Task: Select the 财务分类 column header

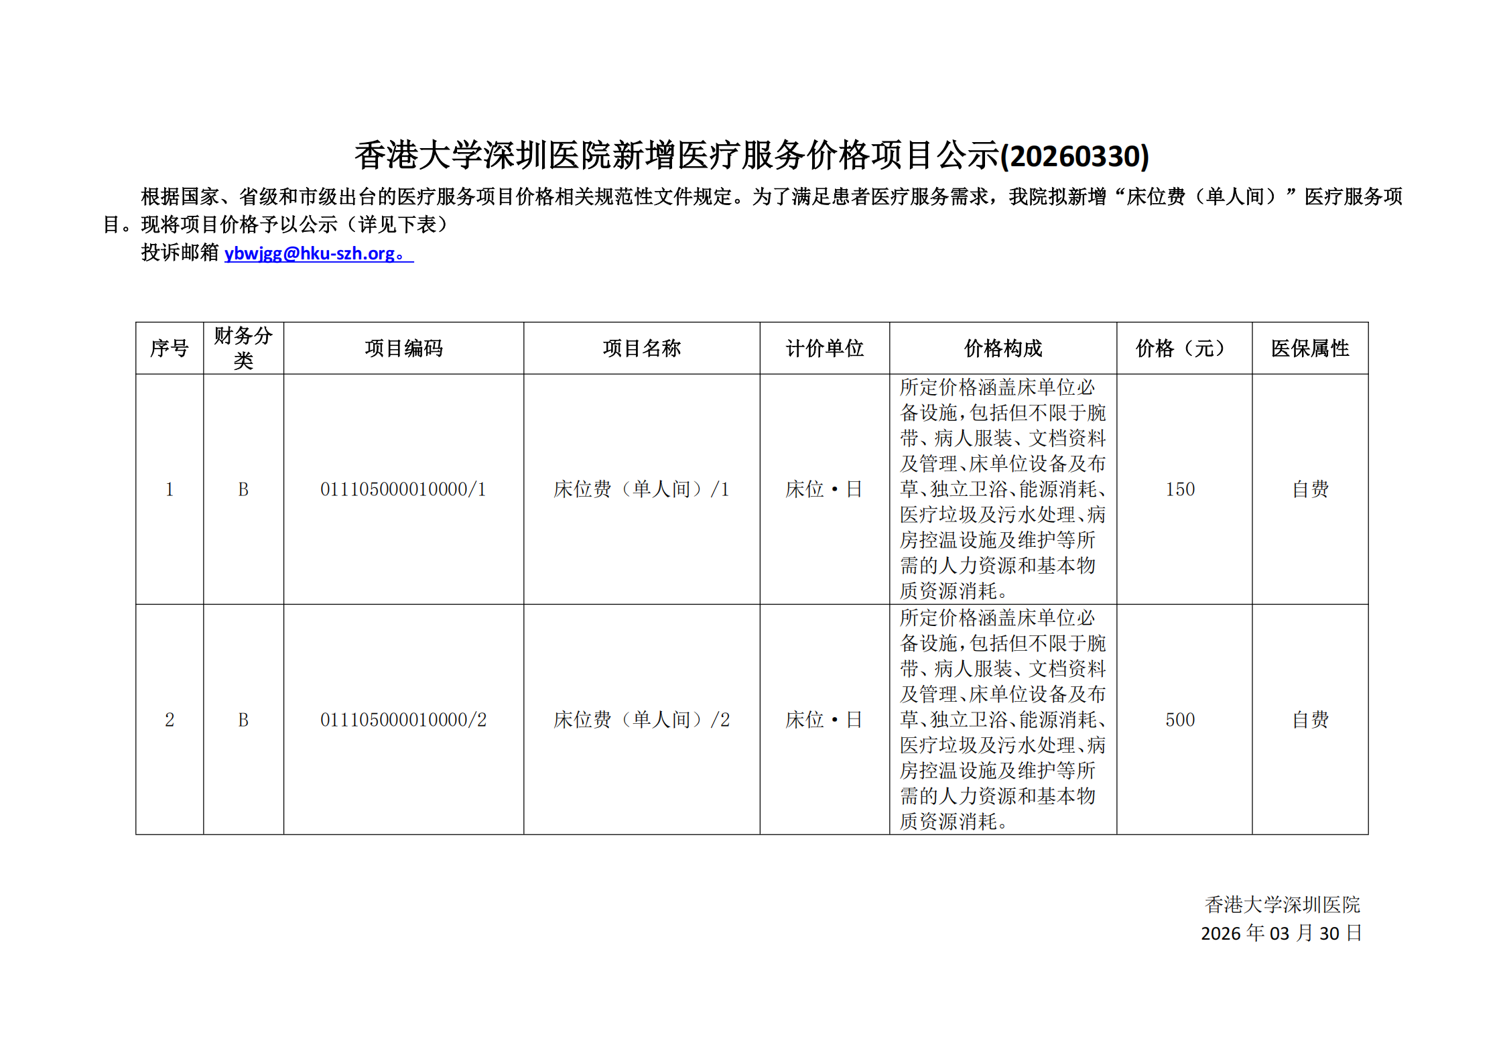Action: (243, 348)
